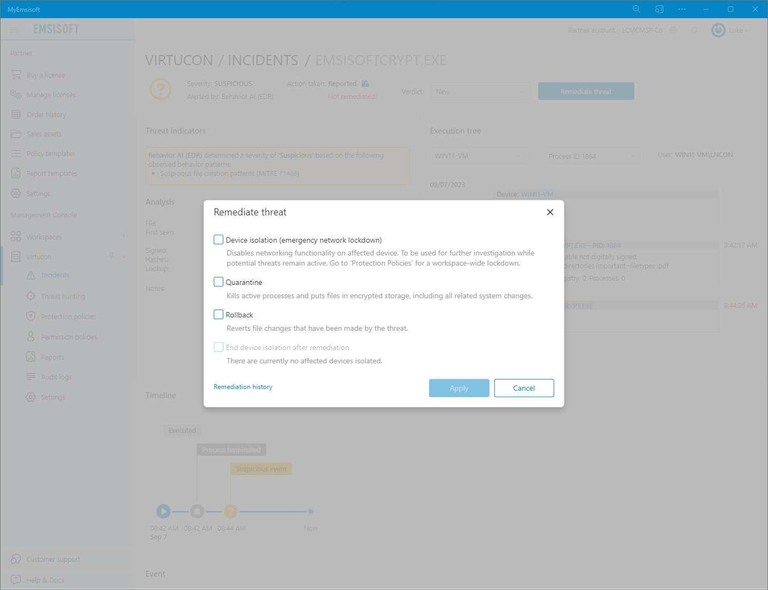Viewport: 768px width, 590px height.
Task: Click the notifications bell icon
Action: 694,30
